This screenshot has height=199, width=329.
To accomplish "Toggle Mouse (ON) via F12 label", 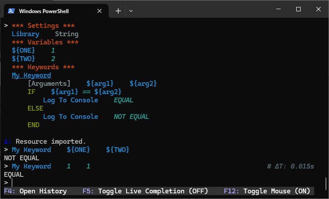I will coord(267,191).
